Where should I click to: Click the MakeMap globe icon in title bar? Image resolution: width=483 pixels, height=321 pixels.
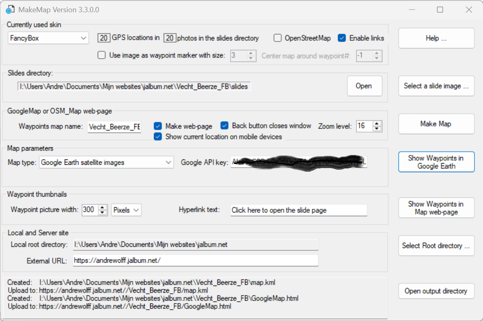click(10, 9)
